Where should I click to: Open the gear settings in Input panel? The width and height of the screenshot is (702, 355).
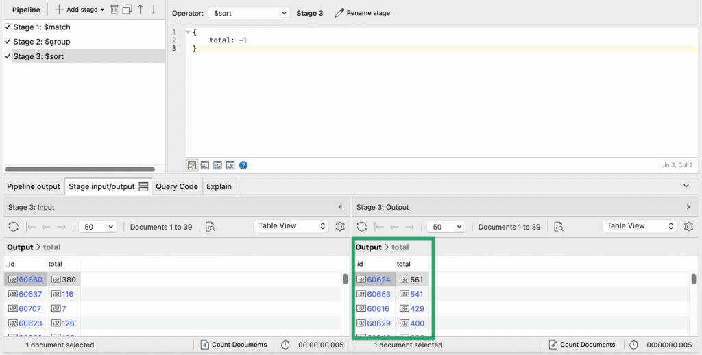pos(340,227)
